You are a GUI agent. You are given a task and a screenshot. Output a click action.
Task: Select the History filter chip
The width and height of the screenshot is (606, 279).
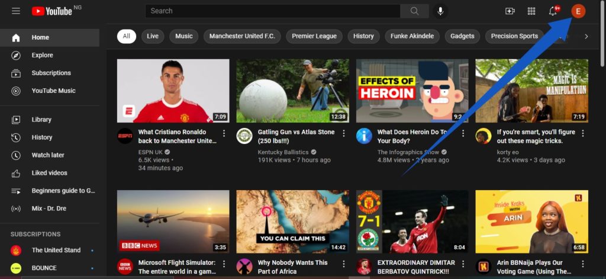pos(363,36)
